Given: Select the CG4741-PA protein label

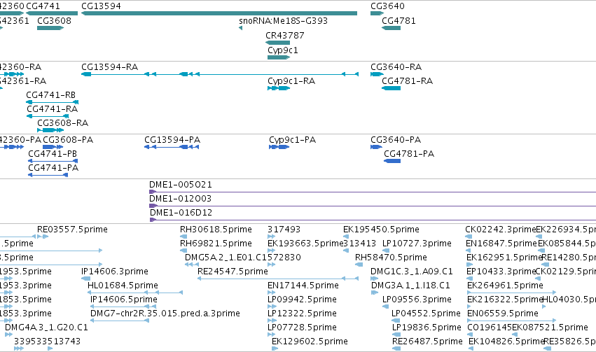Looking at the screenshot, I should [x=54, y=168].
